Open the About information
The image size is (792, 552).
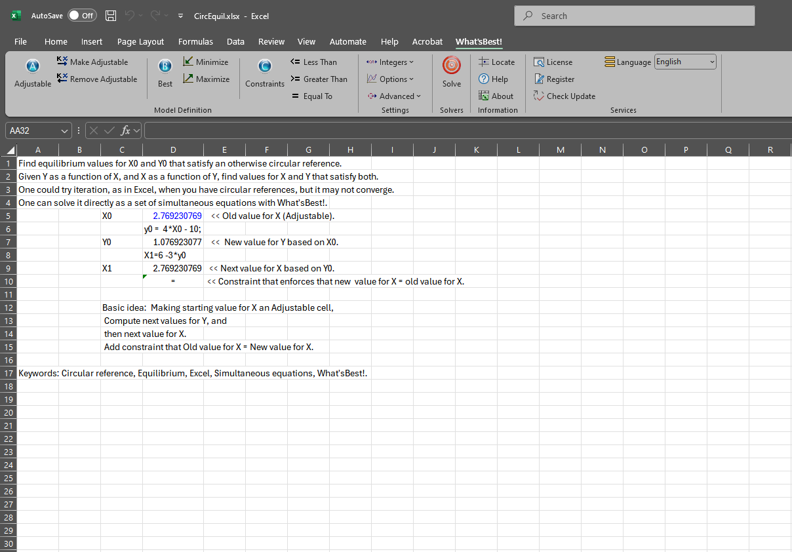(496, 96)
